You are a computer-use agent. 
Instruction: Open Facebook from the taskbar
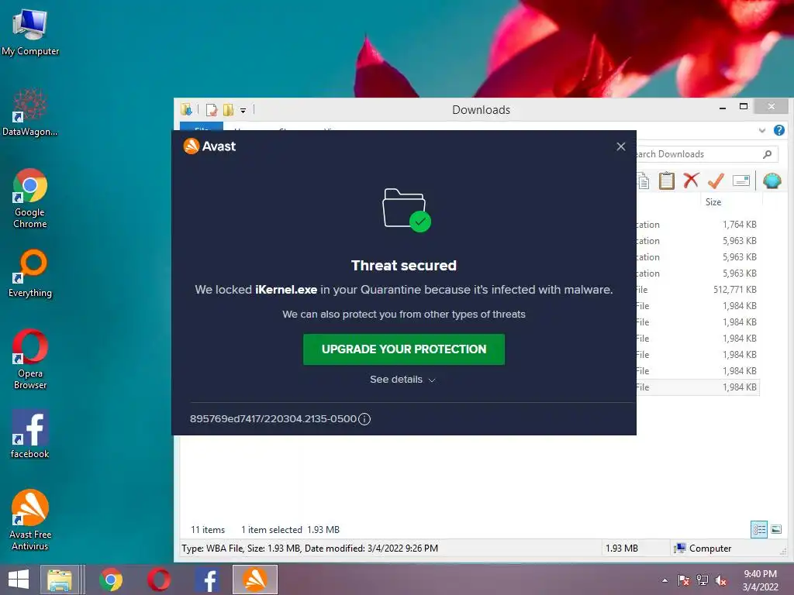tap(206, 580)
